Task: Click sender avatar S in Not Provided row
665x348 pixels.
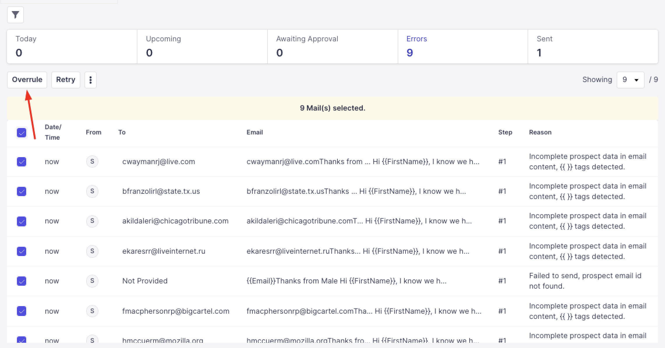Action: tap(92, 281)
